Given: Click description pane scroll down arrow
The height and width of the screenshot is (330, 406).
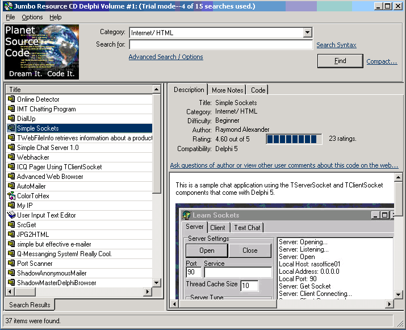Looking at the screenshot, I should [398, 295].
